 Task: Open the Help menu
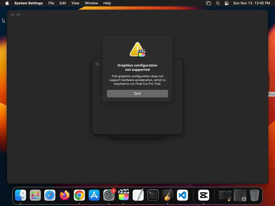(x=107, y=3)
